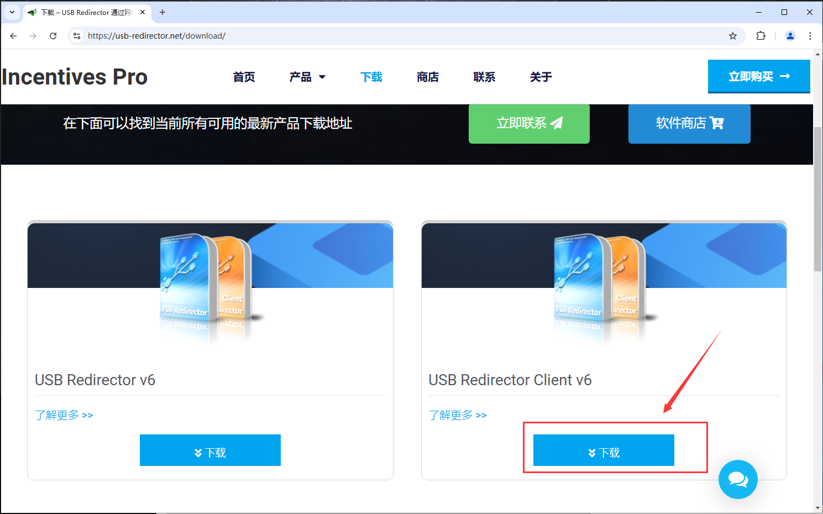Open the tab search dropdown arrow
This screenshot has width=823, height=514.
(12, 12)
